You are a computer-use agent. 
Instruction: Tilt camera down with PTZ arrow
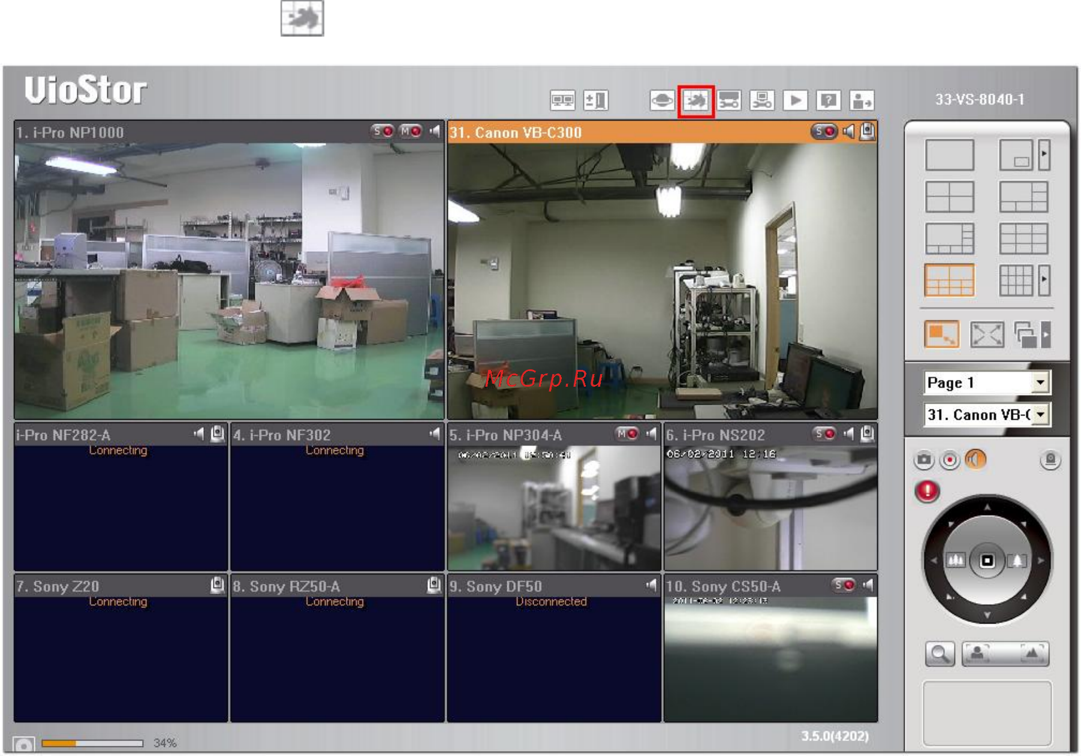987,615
